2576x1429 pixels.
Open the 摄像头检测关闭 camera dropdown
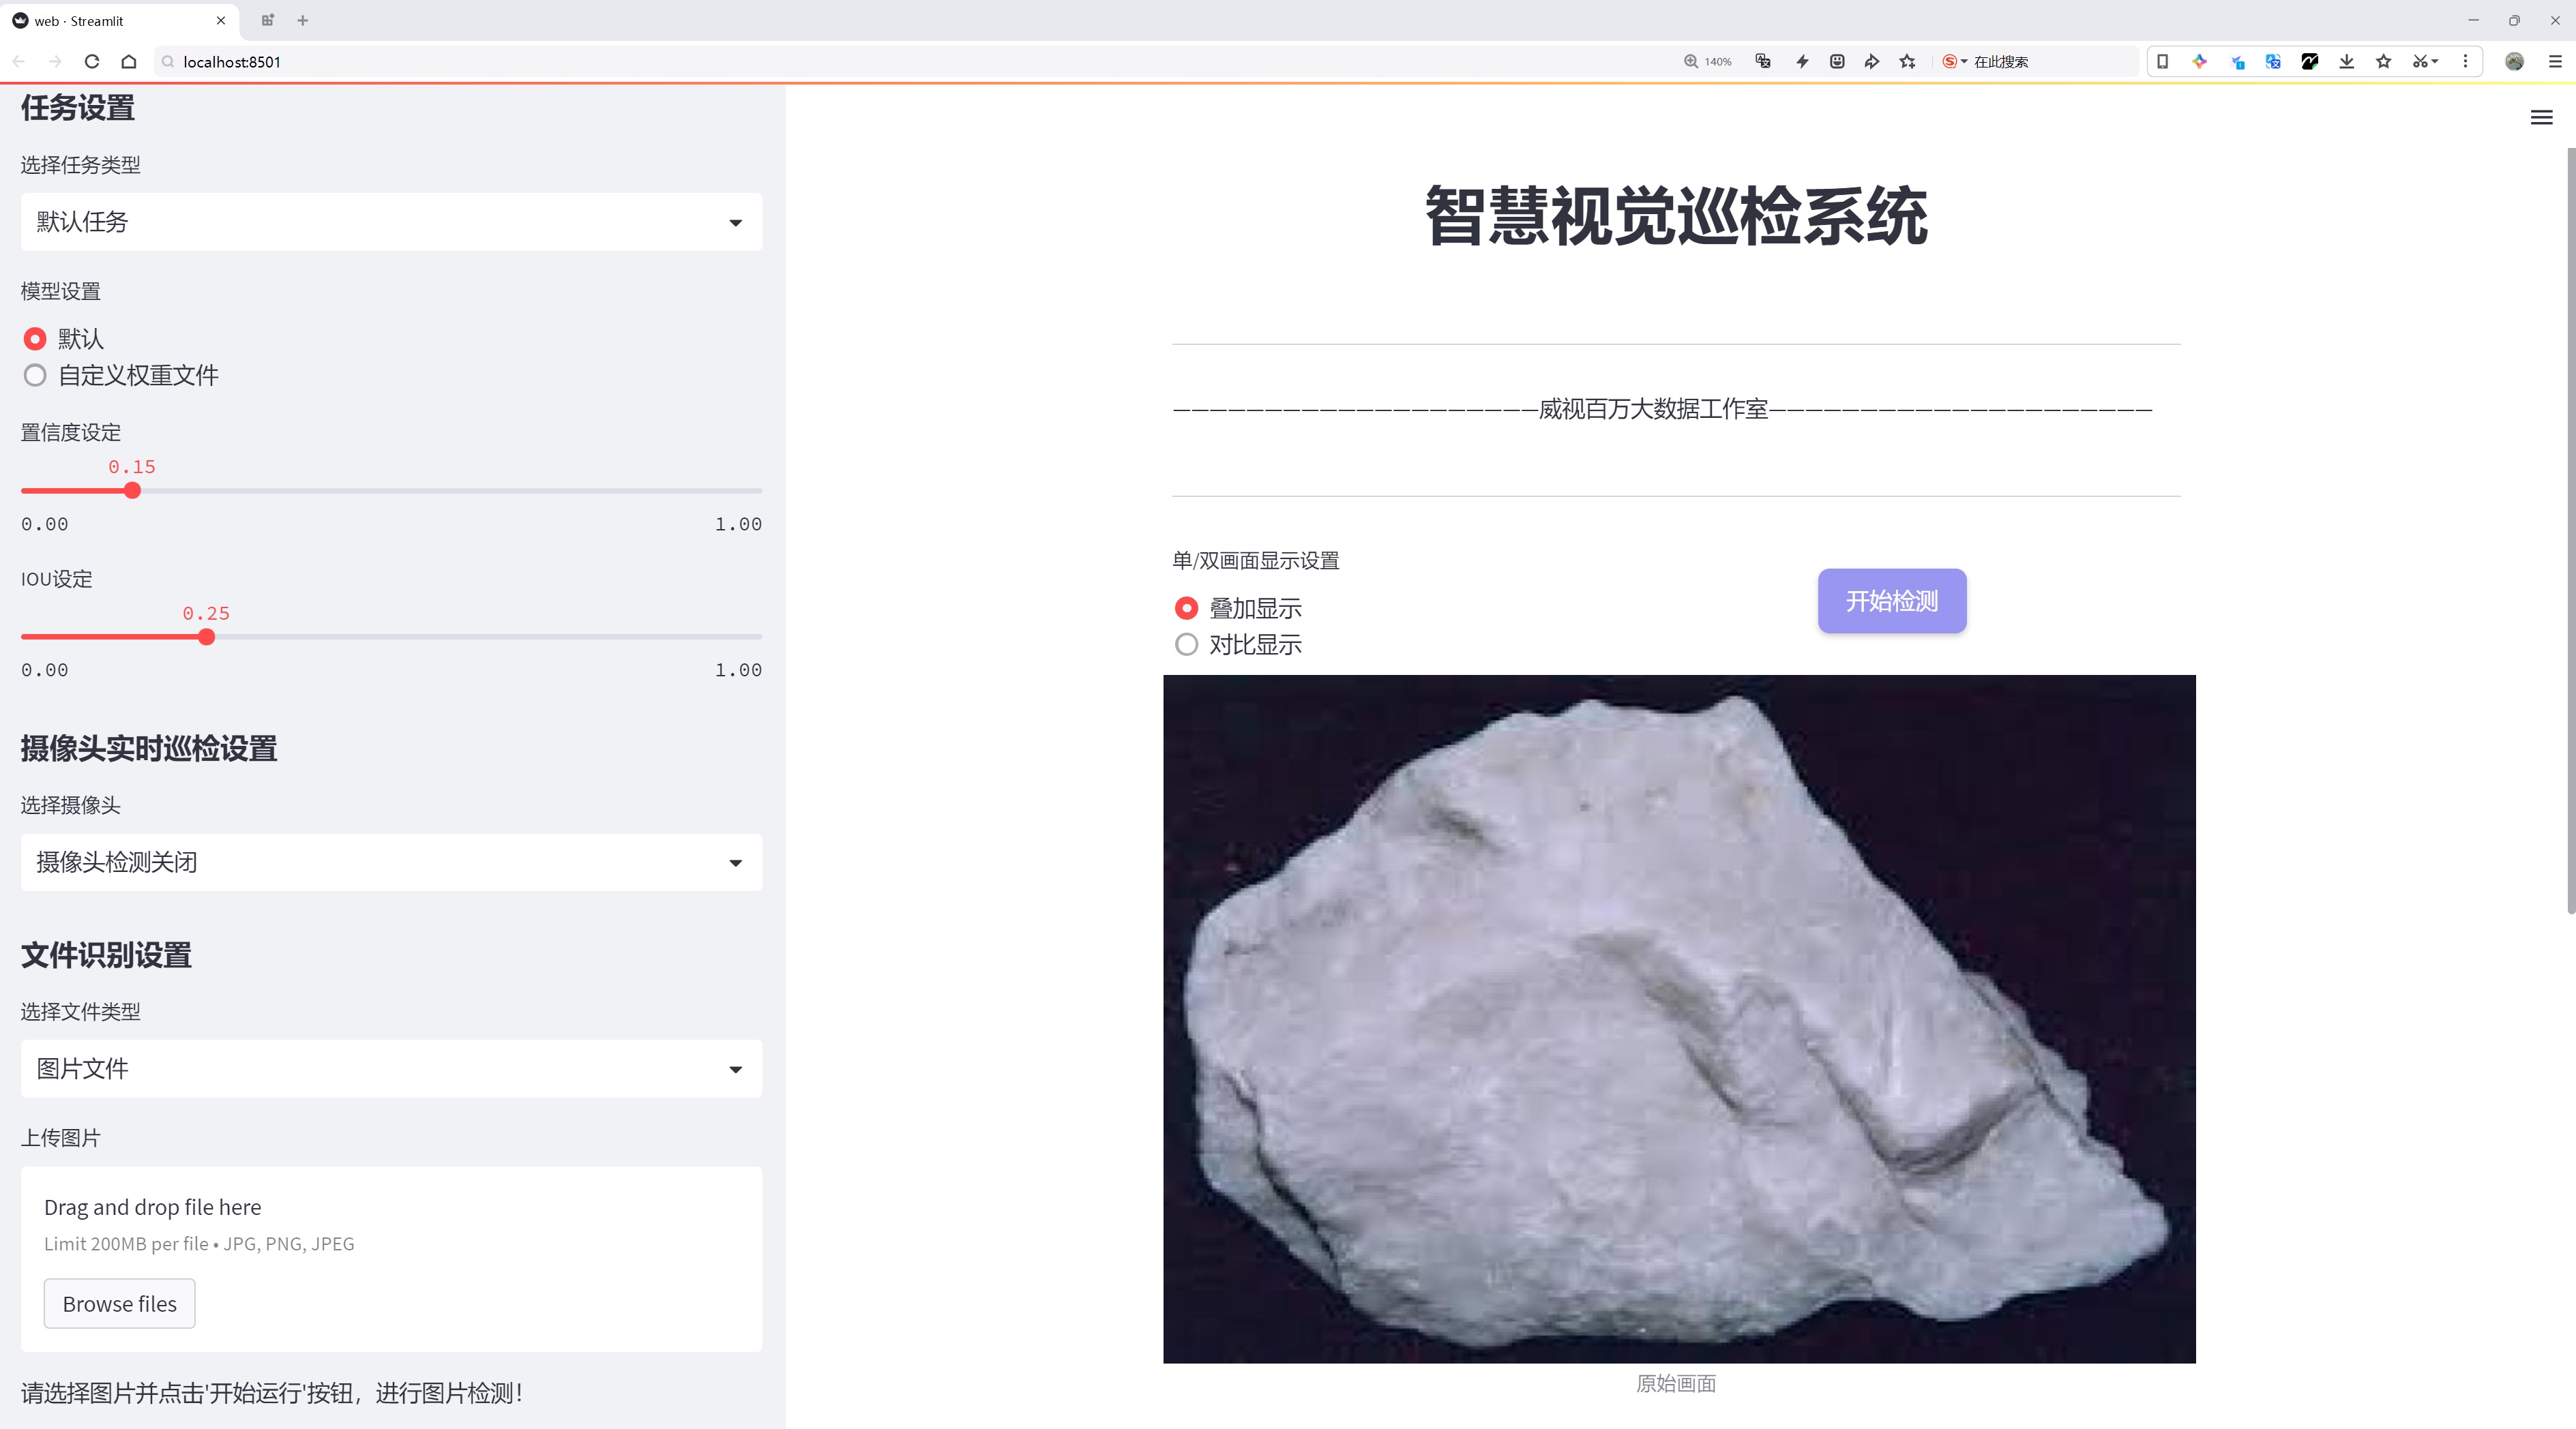pos(391,862)
